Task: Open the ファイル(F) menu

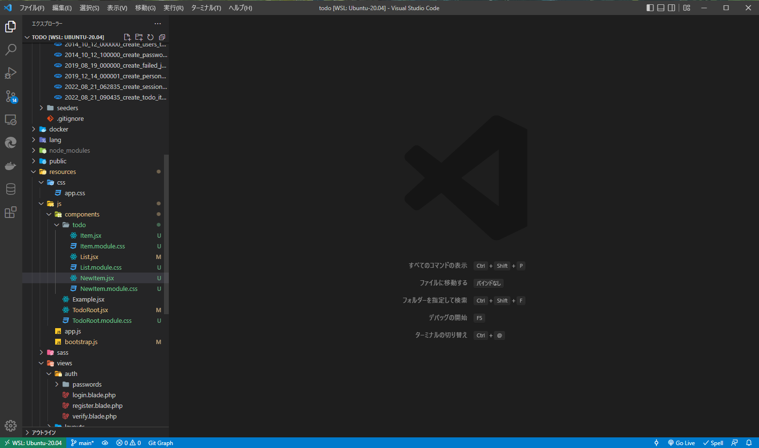Action: click(x=32, y=8)
